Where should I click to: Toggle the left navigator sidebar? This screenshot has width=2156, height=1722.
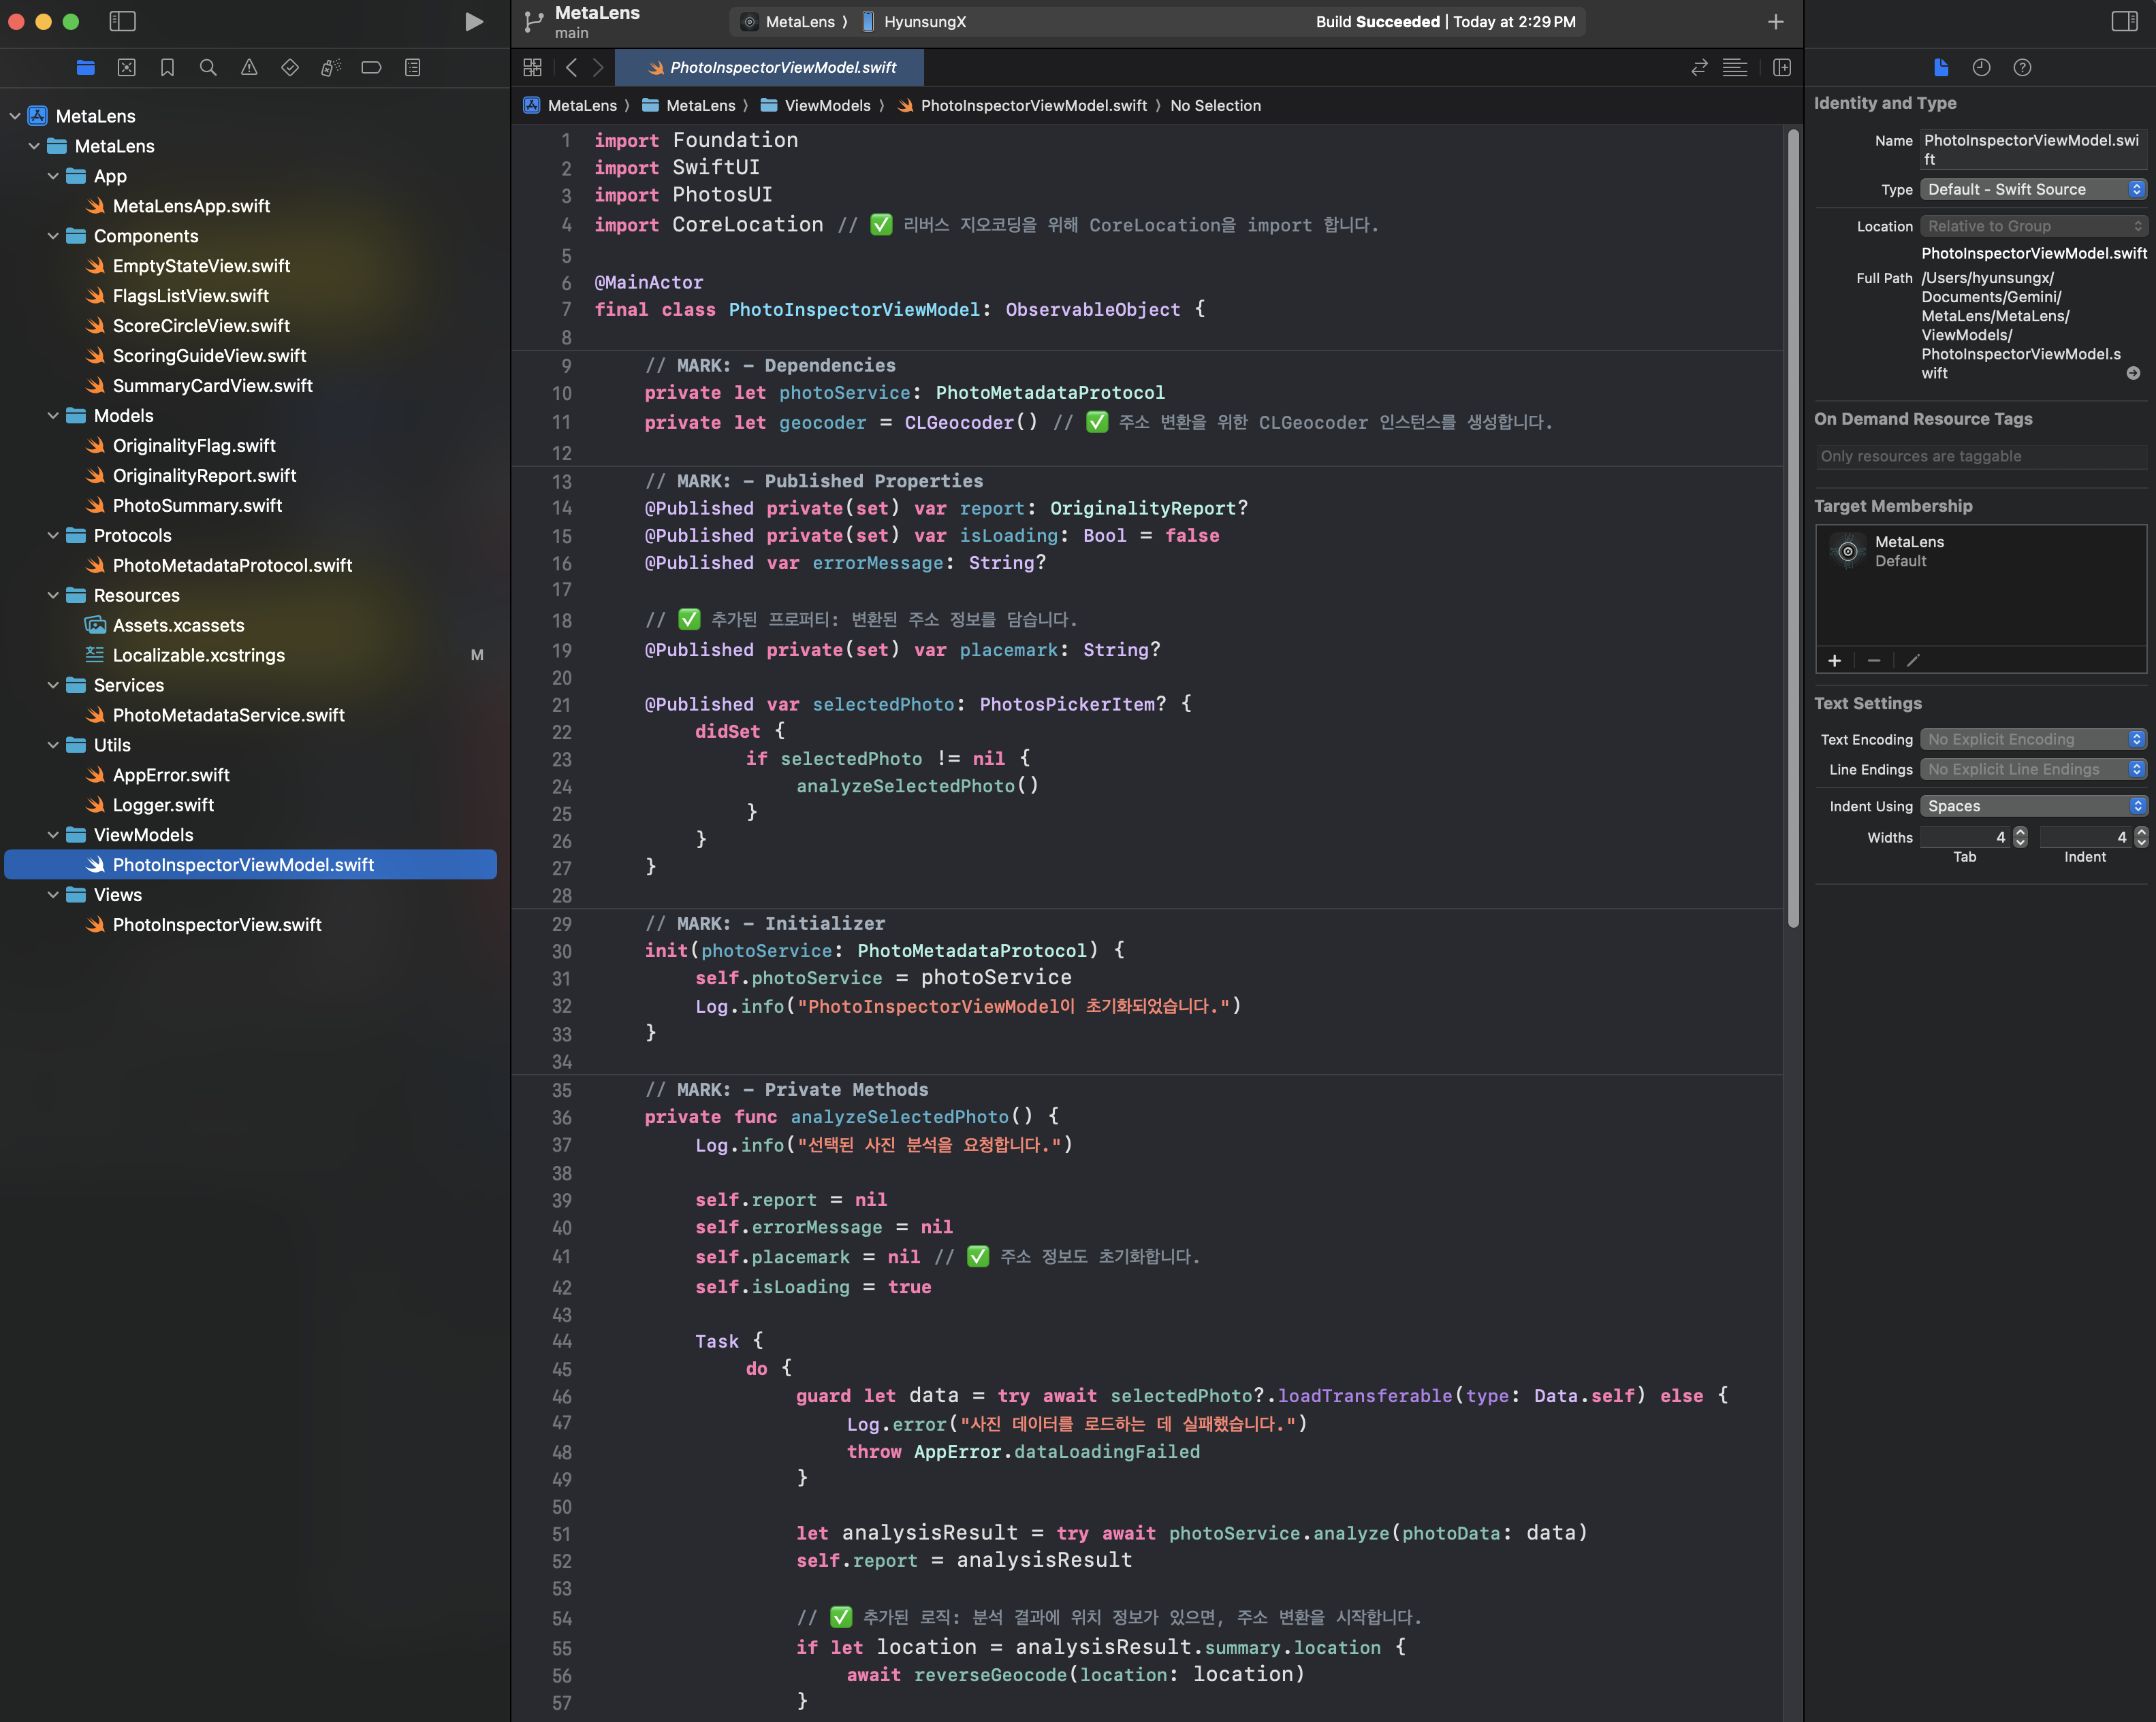point(122,22)
